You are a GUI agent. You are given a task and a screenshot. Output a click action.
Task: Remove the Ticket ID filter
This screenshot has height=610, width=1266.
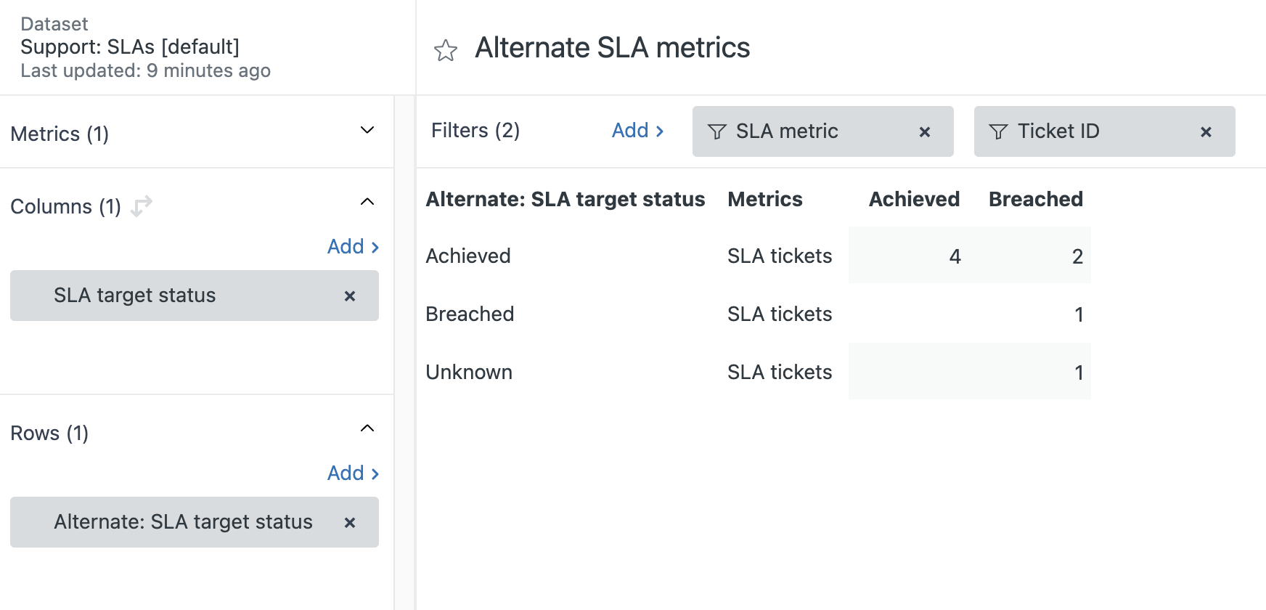(1206, 132)
